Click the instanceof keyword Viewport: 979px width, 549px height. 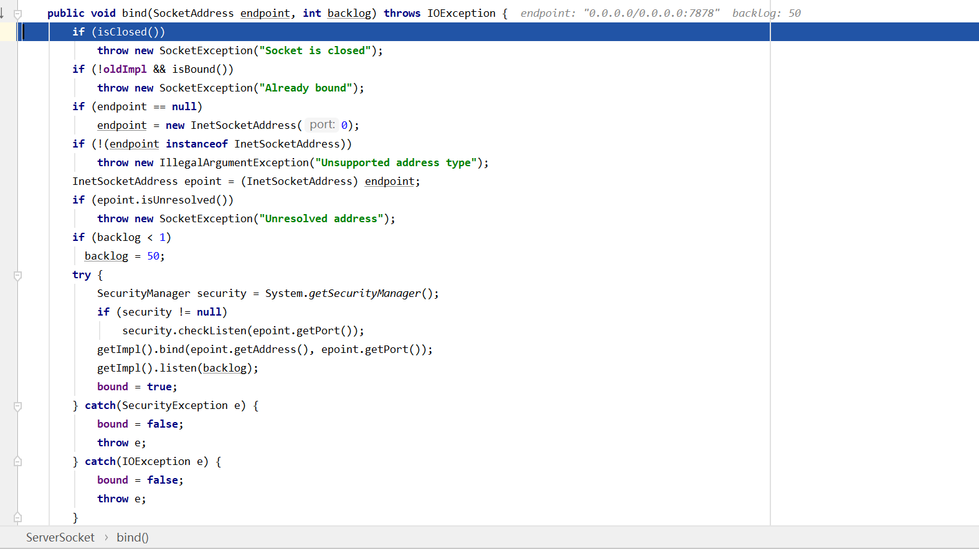[x=197, y=144]
